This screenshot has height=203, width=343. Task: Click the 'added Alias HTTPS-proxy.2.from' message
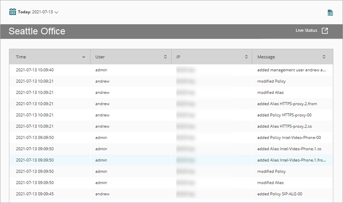(287, 104)
